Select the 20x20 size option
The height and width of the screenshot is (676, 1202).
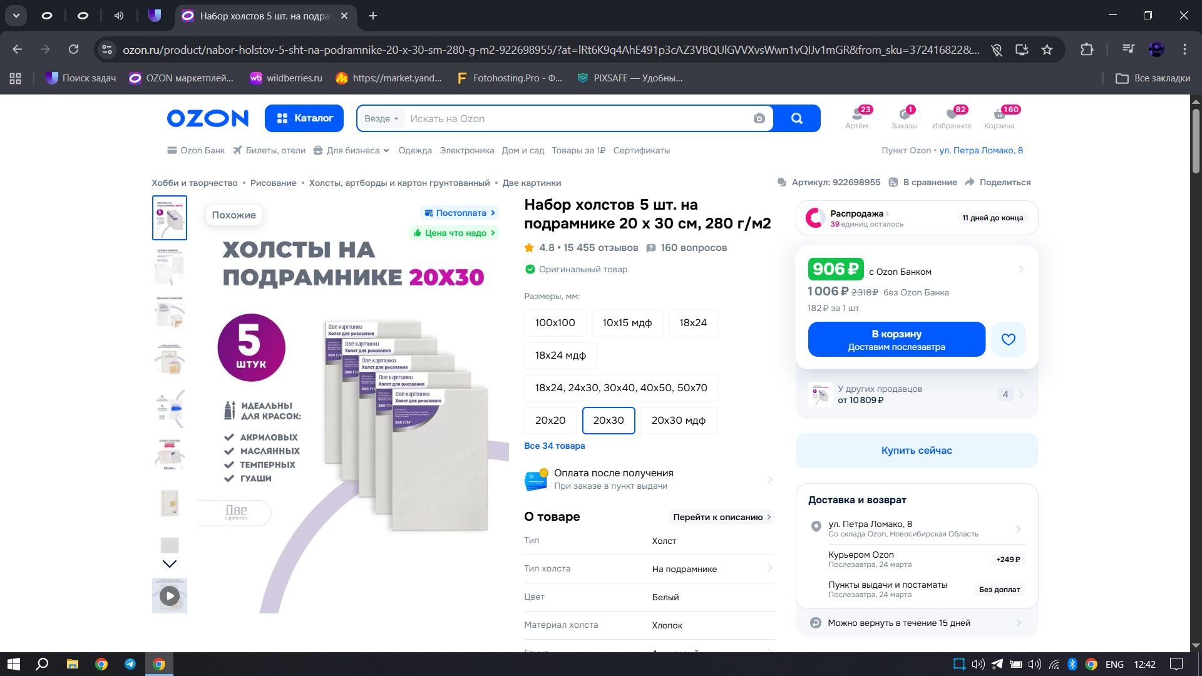click(550, 420)
